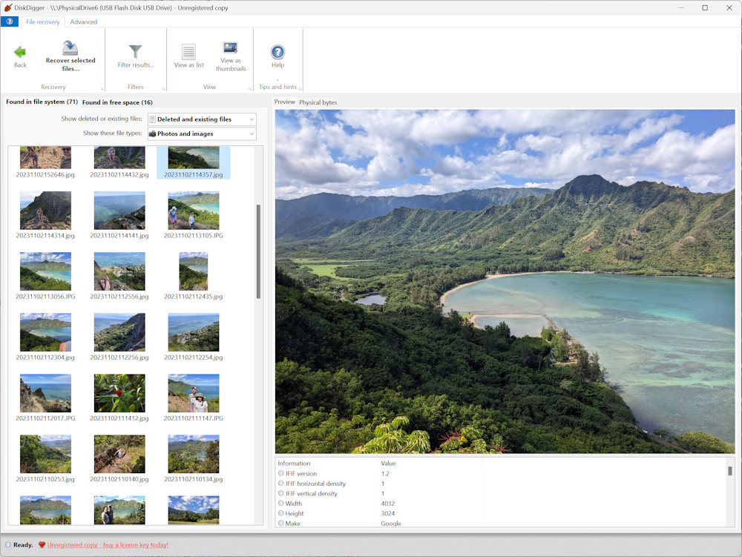The height and width of the screenshot is (557, 742).
Task: Switch to View as thumbnails
Action: 231,48
